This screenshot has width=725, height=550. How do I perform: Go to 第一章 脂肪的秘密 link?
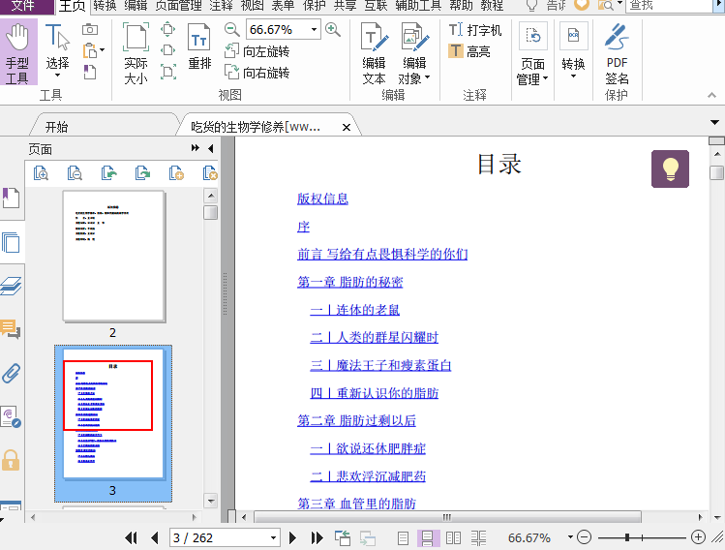[x=350, y=282]
